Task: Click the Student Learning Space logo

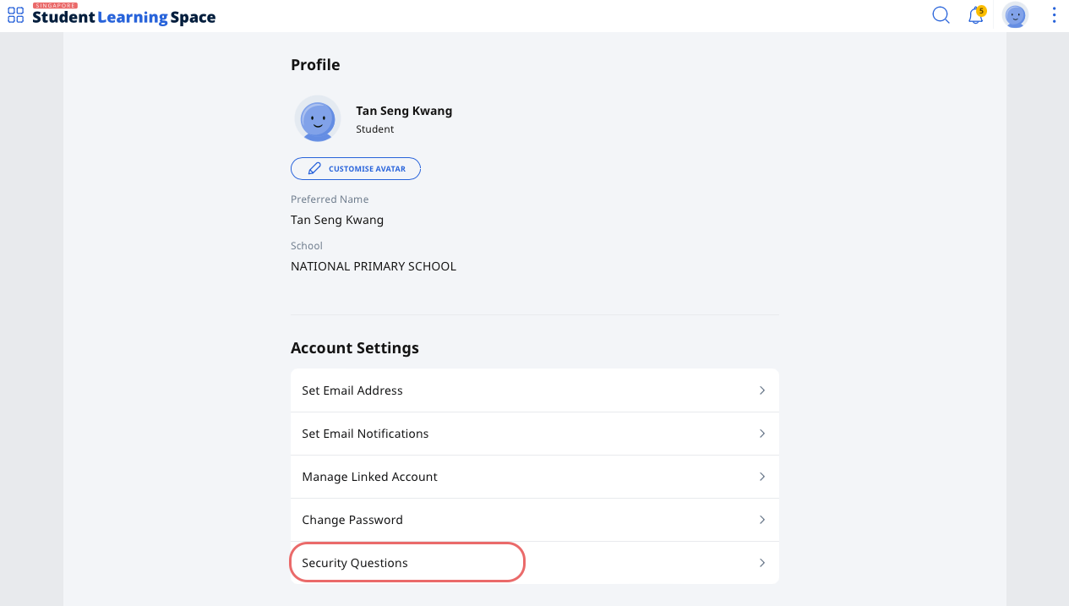Action: (123, 16)
